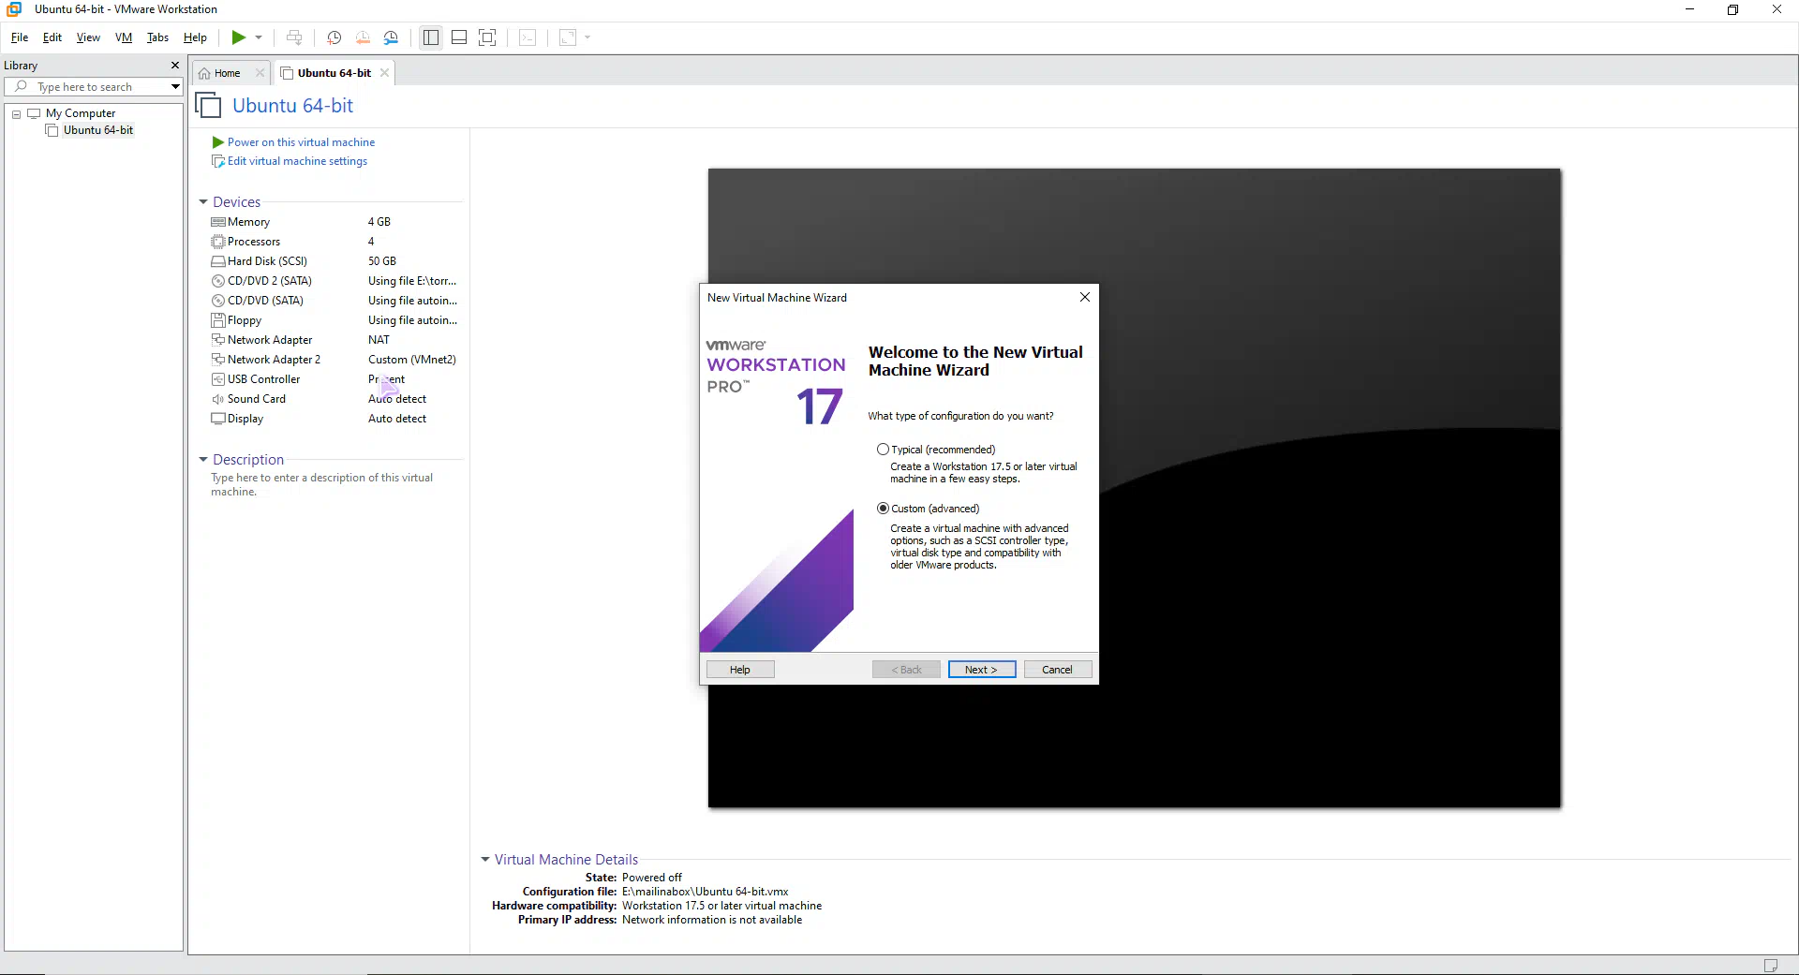The image size is (1799, 975).
Task: Open the stretch guest dropdown arrow
Action: pos(587,37)
